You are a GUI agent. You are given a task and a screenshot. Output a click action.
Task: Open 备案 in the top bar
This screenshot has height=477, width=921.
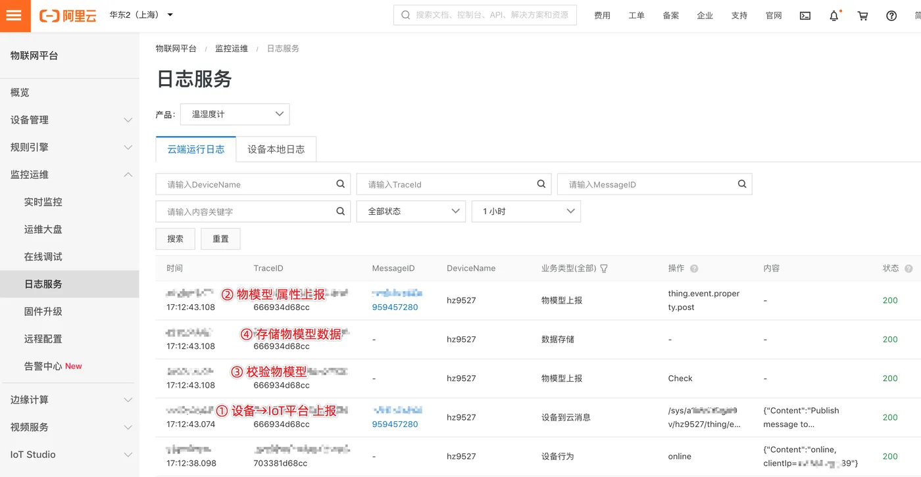click(670, 16)
